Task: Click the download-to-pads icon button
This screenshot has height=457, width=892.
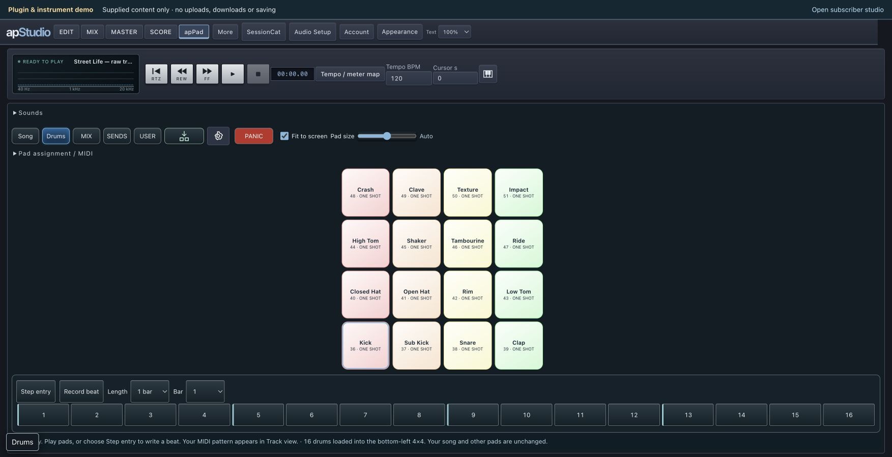Action: coord(184,136)
